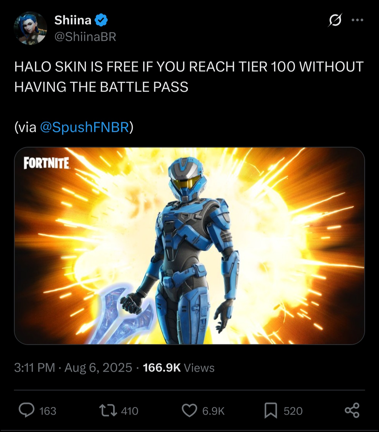Click the 3:11 PM timestamp
The height and width of the screenshot is (432, 379).
[x=34, y=368]
